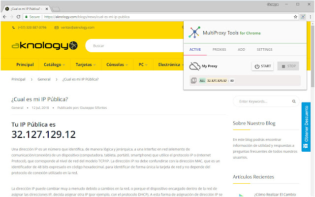
Task: Click the blog search magnifier icon
Action: (x=294, y=101)
